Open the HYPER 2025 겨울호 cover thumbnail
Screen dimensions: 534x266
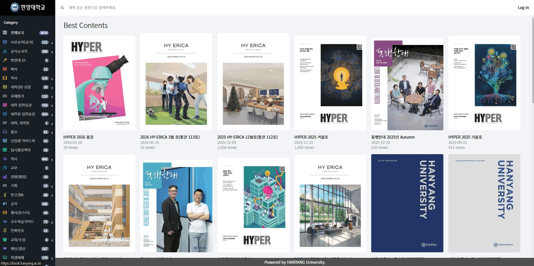330,82
